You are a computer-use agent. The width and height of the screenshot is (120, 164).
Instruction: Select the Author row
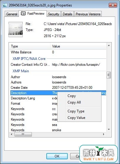click(x=58, y=77)
